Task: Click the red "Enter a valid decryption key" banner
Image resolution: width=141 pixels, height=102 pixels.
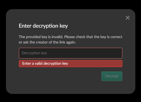Action: pos(71,64)
